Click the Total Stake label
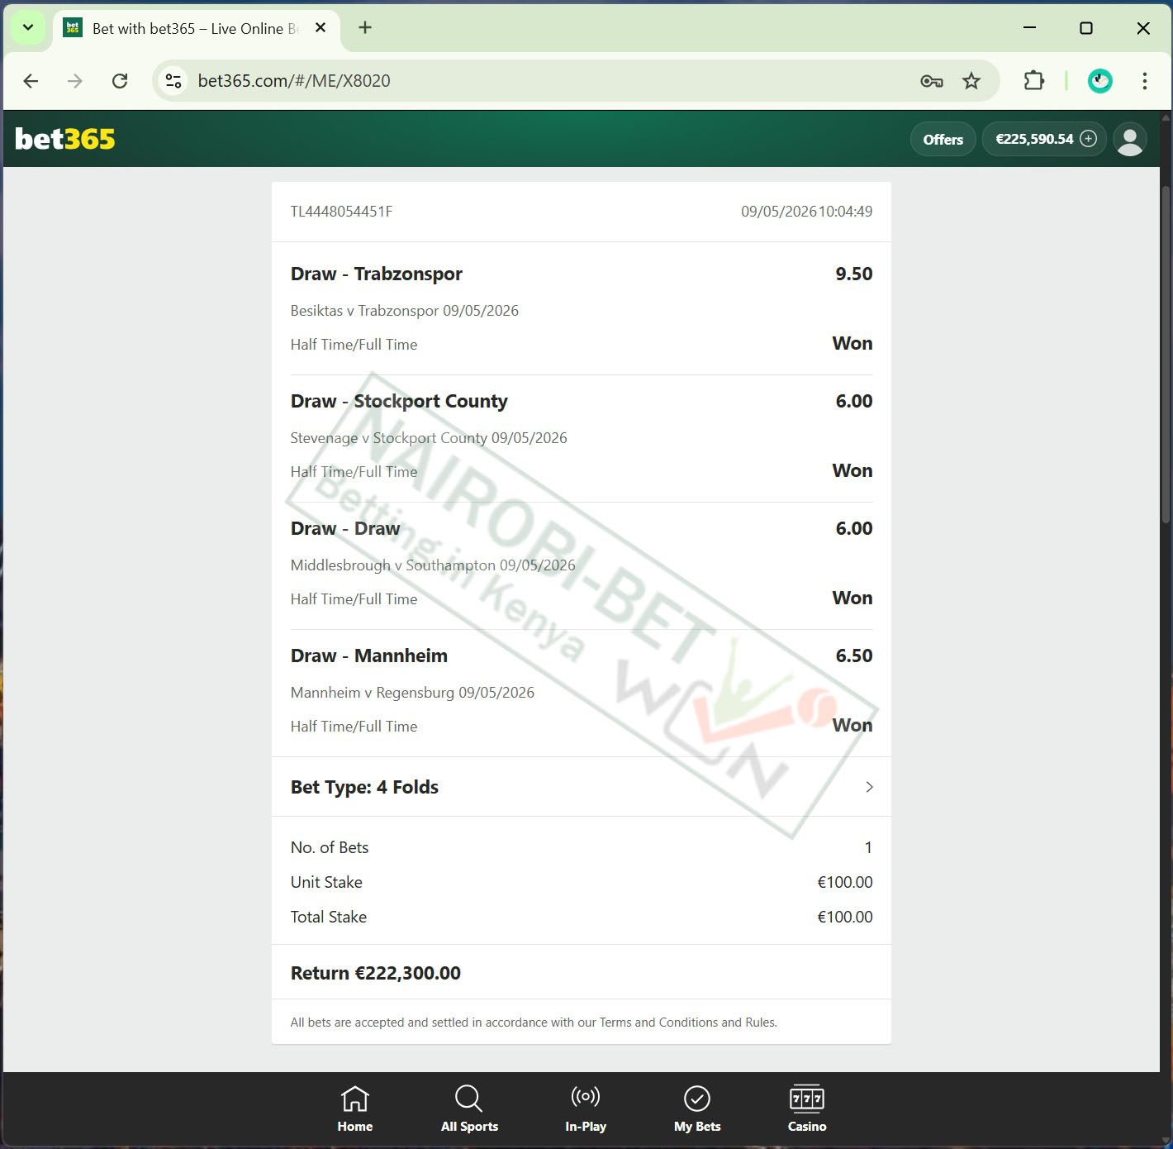Viewport: 1173px width, 1149px height. (x=329, y=917)
